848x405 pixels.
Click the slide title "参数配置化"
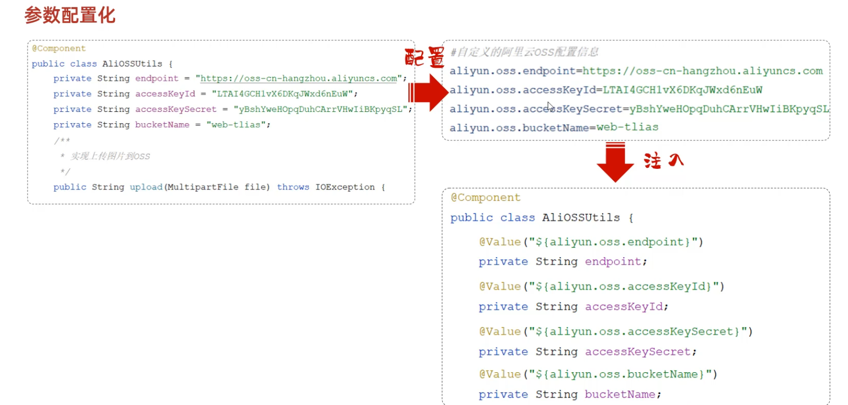click(69, 15)
